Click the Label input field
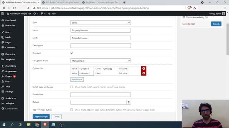 (101, 38)
